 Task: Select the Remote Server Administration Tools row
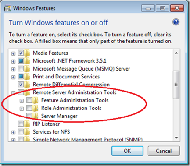[x=75, y=92]
